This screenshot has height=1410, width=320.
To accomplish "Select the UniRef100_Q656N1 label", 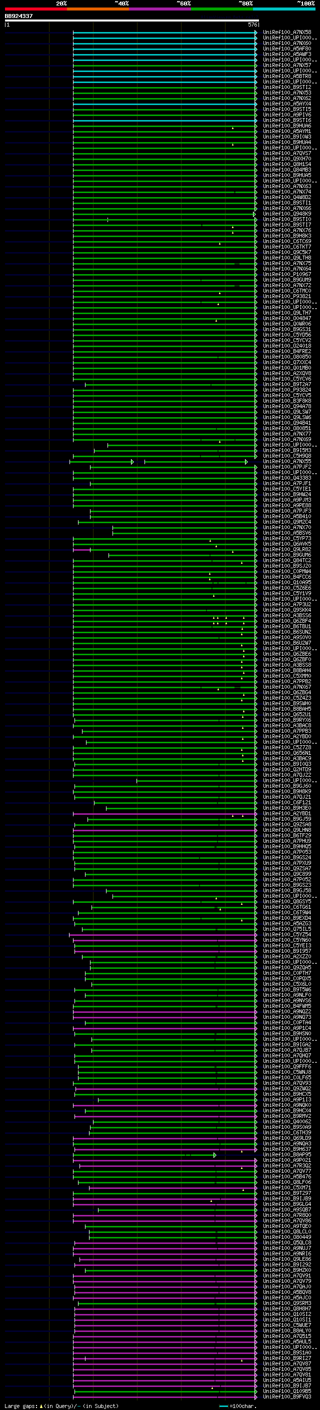I will (287, 753).
